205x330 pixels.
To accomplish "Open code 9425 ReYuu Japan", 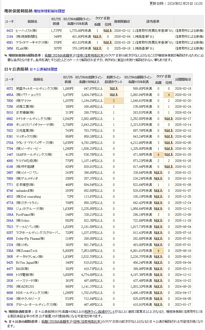I will pyautogui.click(x=10, y=263).
